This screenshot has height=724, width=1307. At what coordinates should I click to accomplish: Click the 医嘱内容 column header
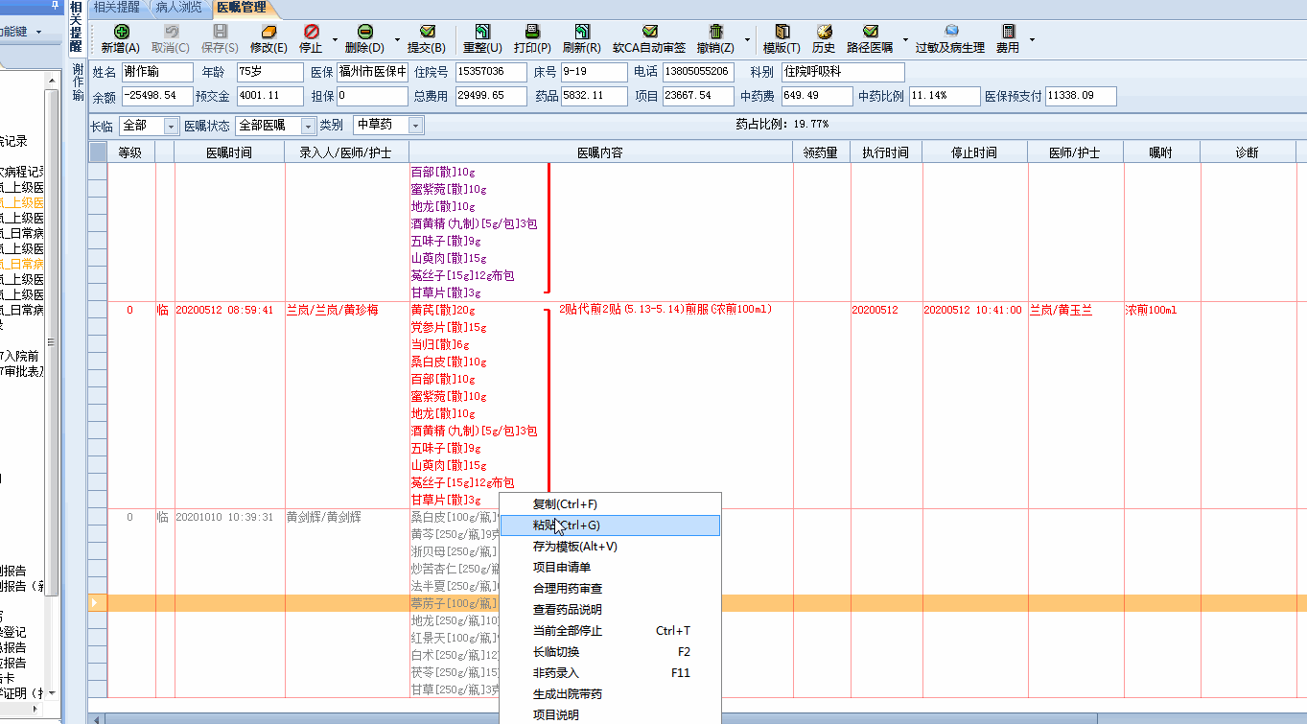click(x=601, y=152)
